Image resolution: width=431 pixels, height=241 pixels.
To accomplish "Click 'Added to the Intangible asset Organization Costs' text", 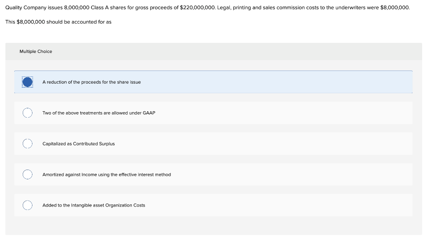I will 94,205.
